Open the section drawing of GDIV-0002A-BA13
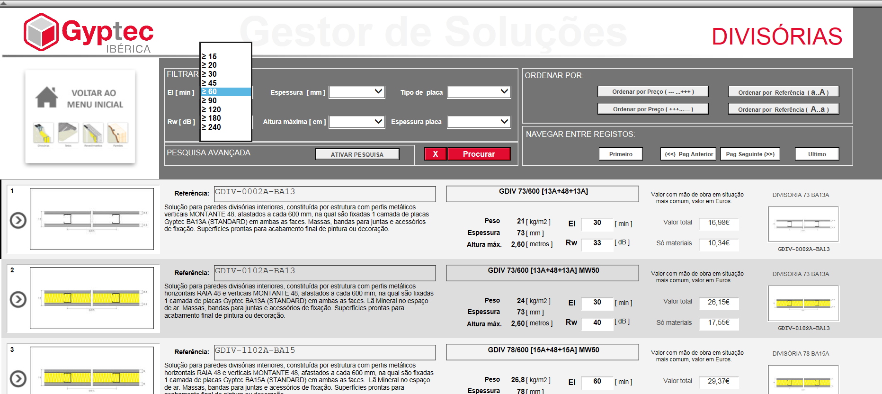 click(x=92, y=219)
